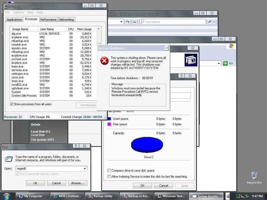Click the keyboard icon in taskbar
This screenshot has width=267, height=200.
[x=228, y=196]
